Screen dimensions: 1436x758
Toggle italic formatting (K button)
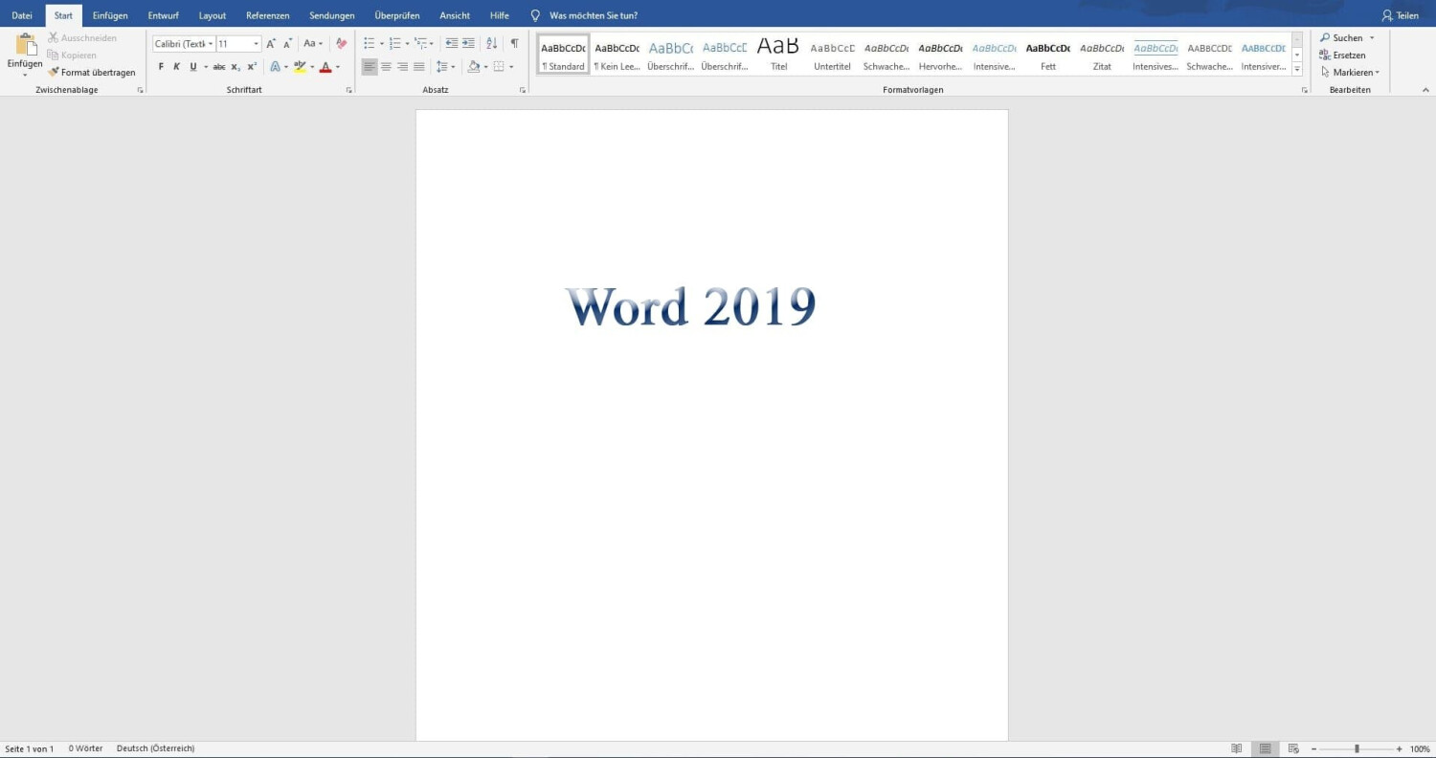[x=176, y=67]
